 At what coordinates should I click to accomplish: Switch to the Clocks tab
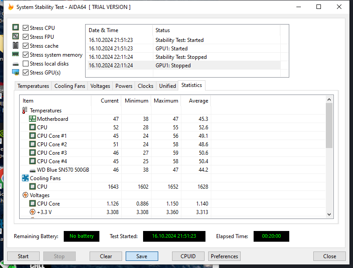coord(145,86)
